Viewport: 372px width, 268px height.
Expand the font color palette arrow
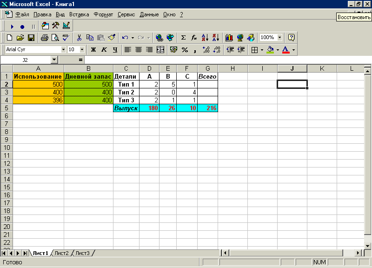click(x=293, y=50)
